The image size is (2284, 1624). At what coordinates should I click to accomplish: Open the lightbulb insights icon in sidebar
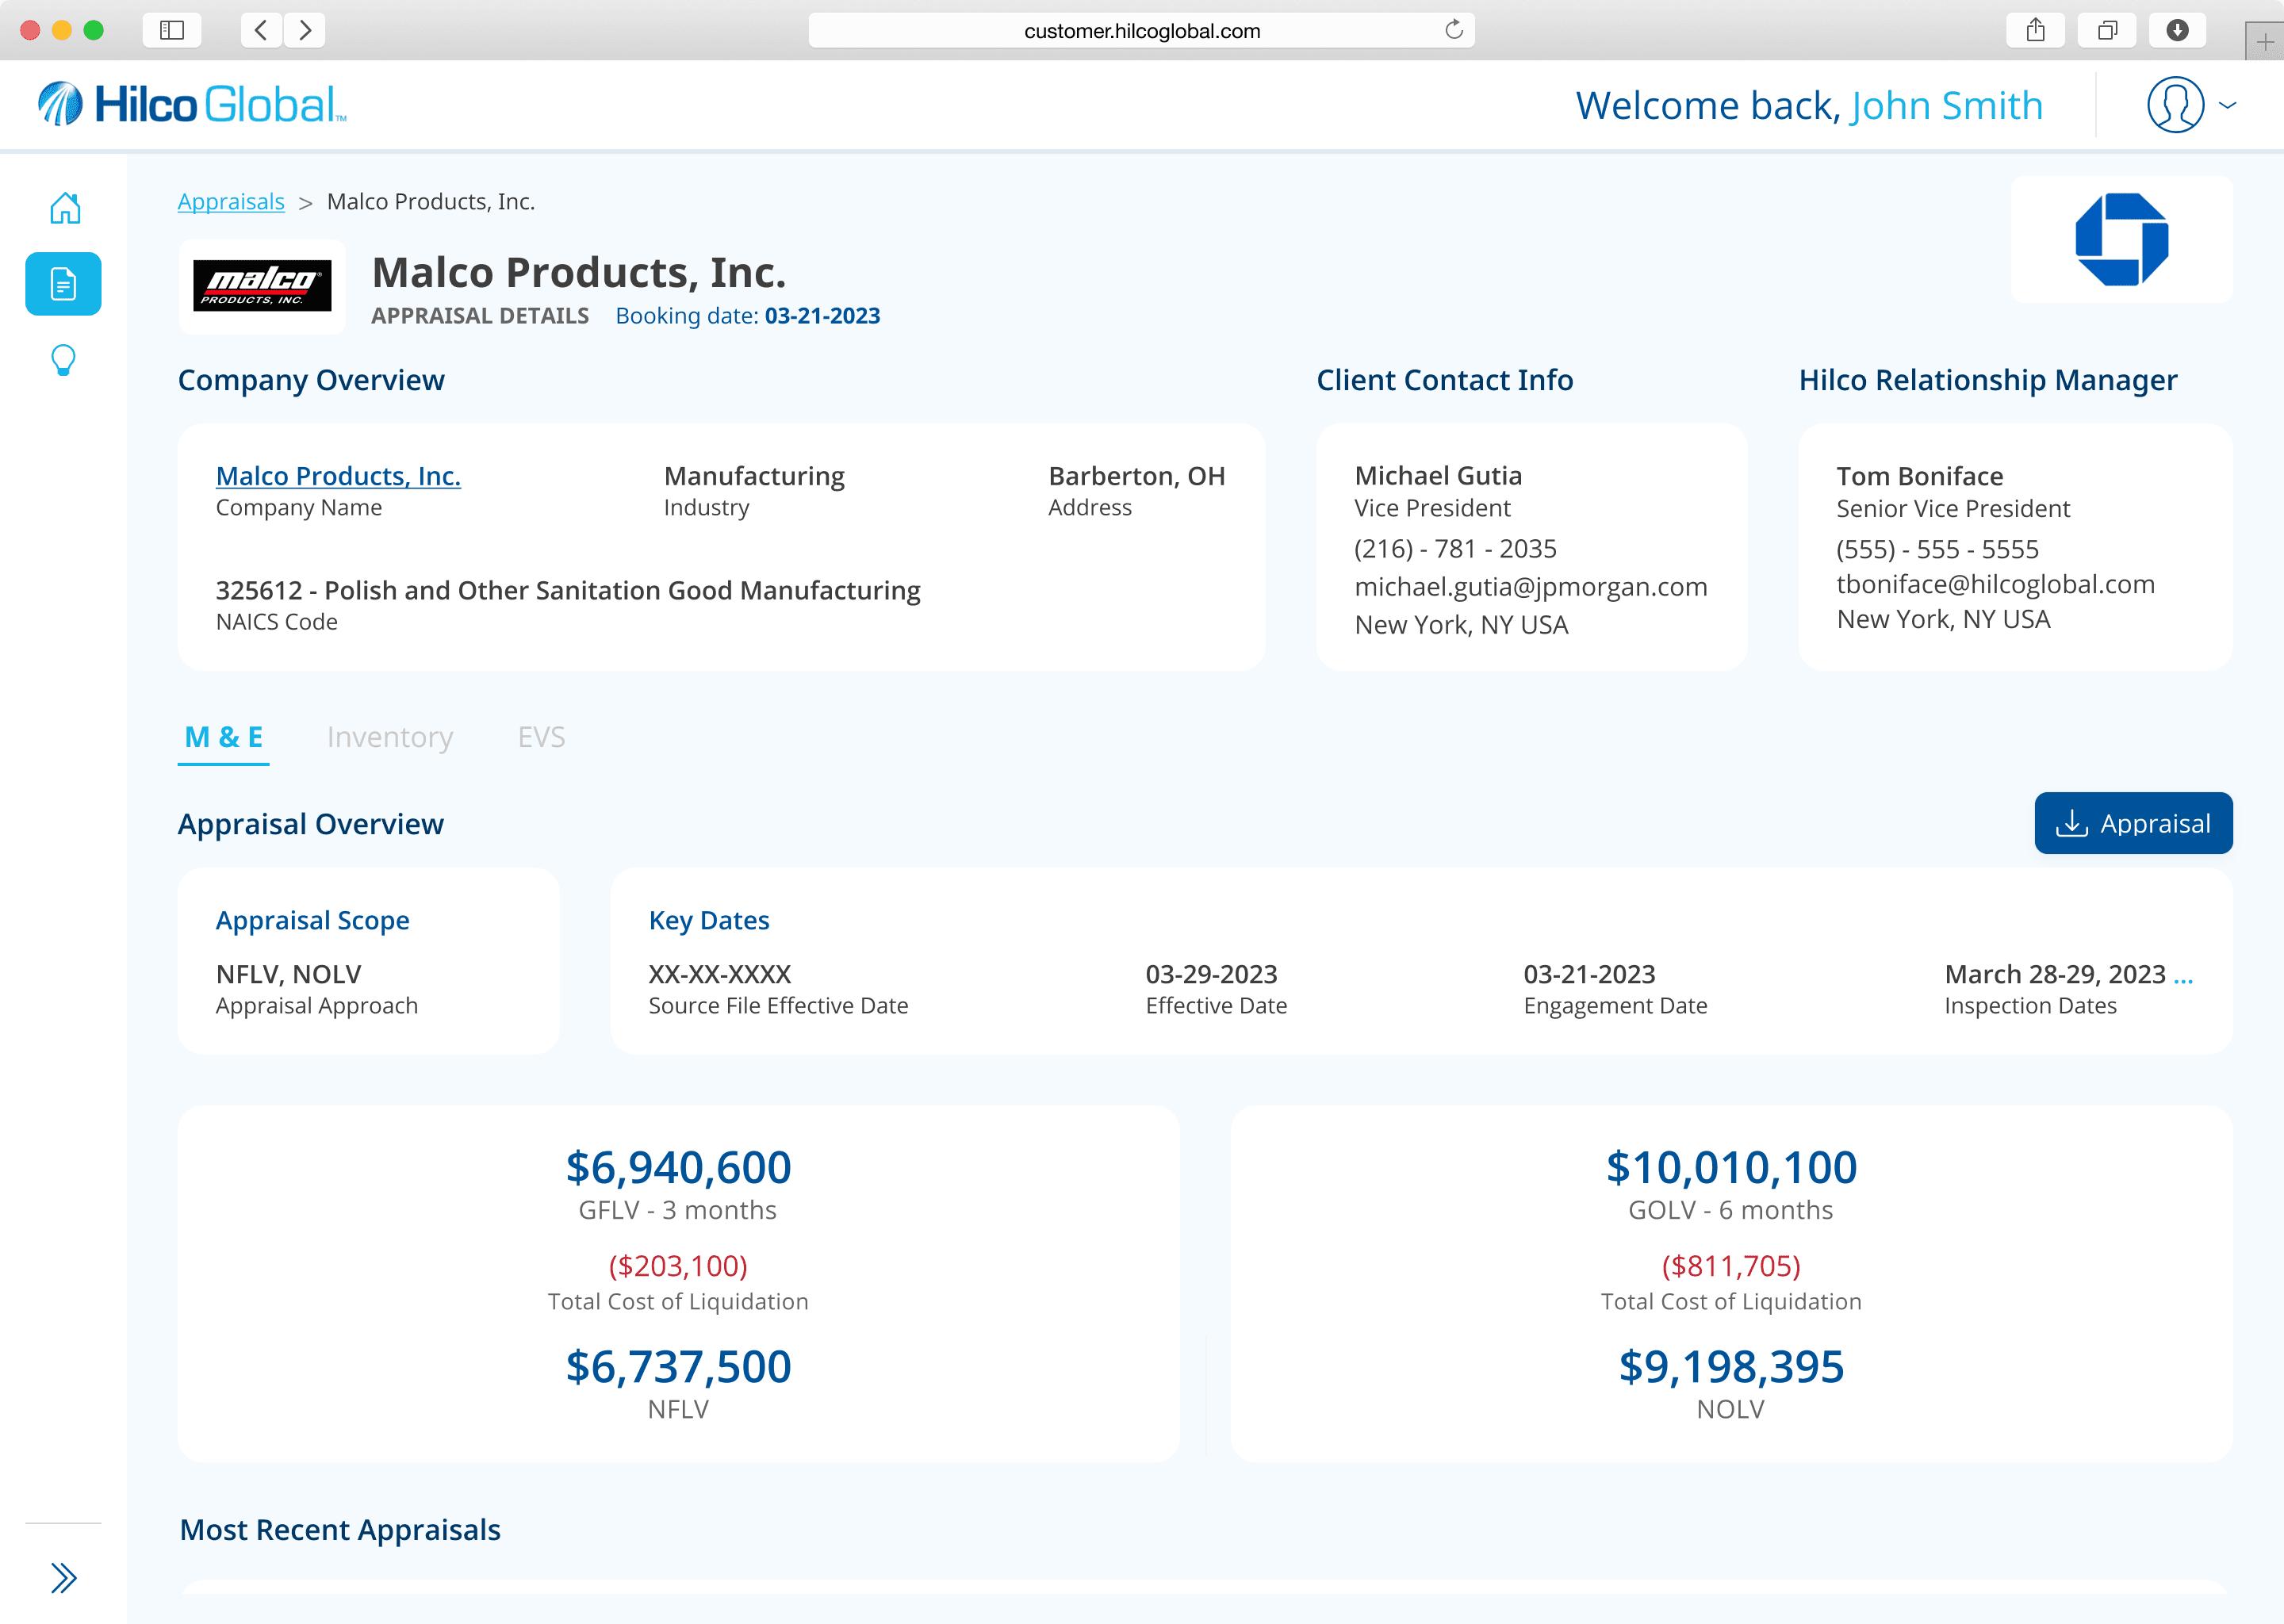point(63,360)
